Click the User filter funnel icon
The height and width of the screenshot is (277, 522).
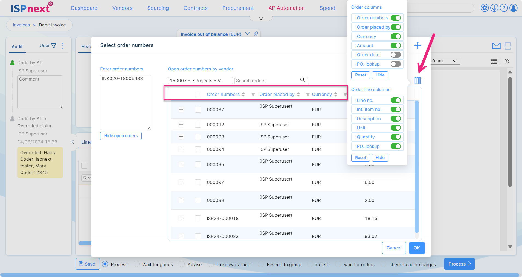(54, 45)
